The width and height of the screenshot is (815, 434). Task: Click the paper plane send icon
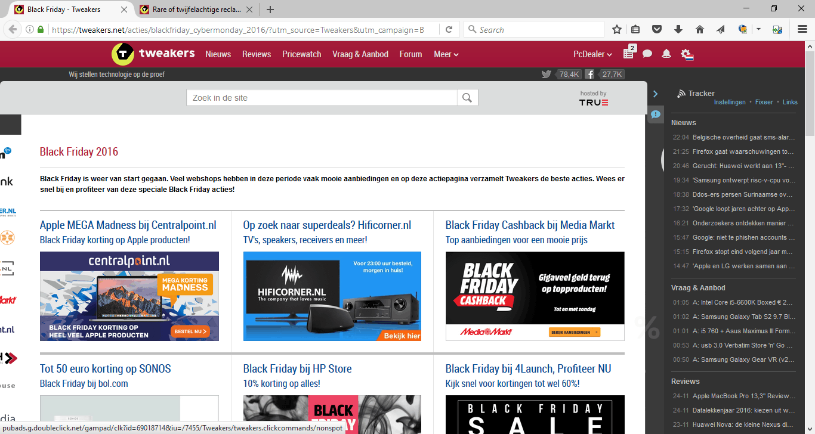click(x=721, y=29)
